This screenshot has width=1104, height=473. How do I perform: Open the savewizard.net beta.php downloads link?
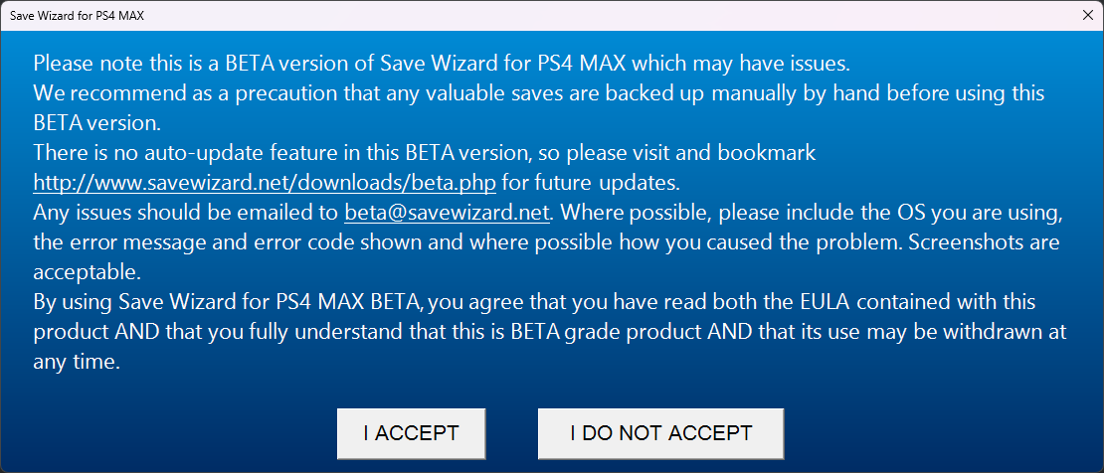(265, 183)
